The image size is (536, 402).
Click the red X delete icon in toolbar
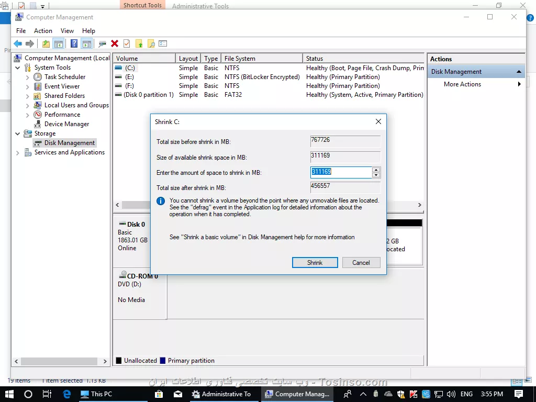click(x=115, y=43)
